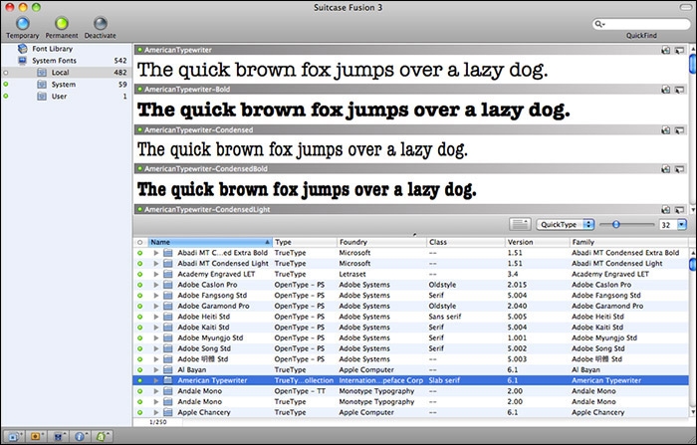Viewport: 697px width, 445px height.
Task: Click the preview layout icon beside QuickType
Action: click(x=520, y=225)
